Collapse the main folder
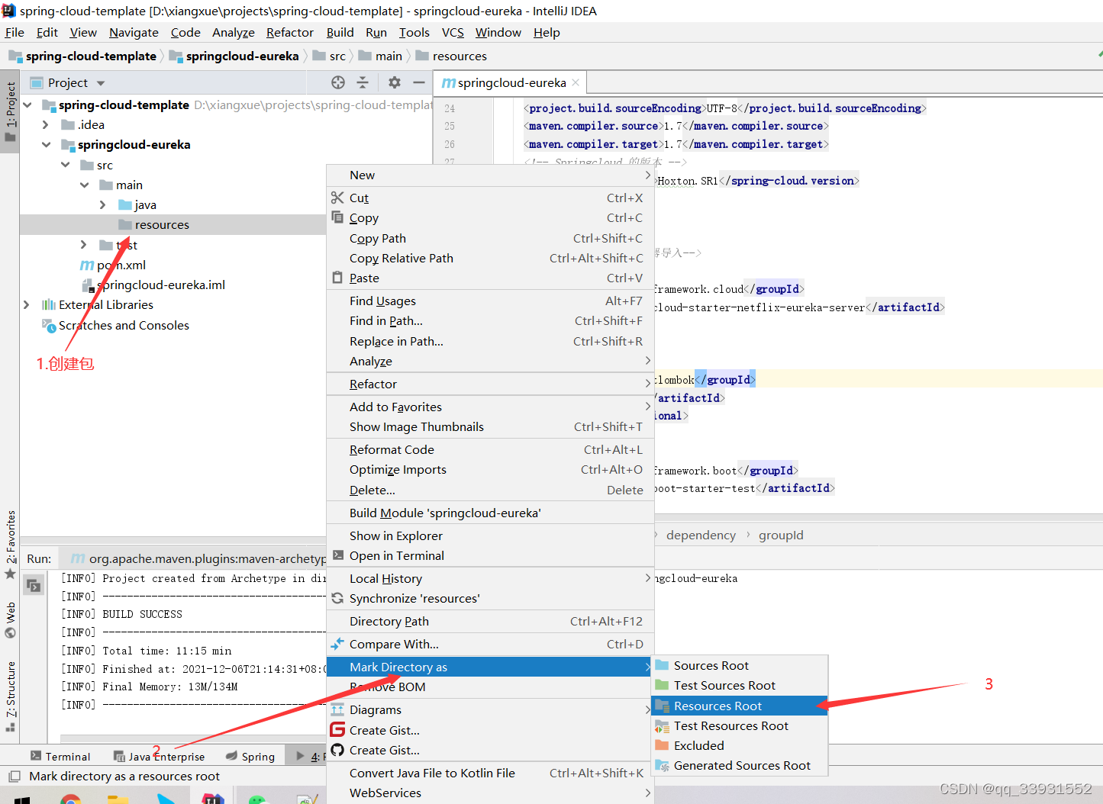This screenshot has height=804, width=1103. click(x=85, y=185)
